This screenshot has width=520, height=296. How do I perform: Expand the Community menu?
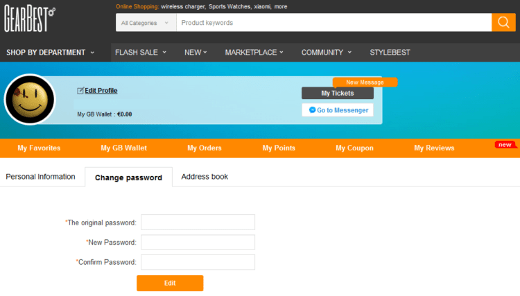point(327,53)
